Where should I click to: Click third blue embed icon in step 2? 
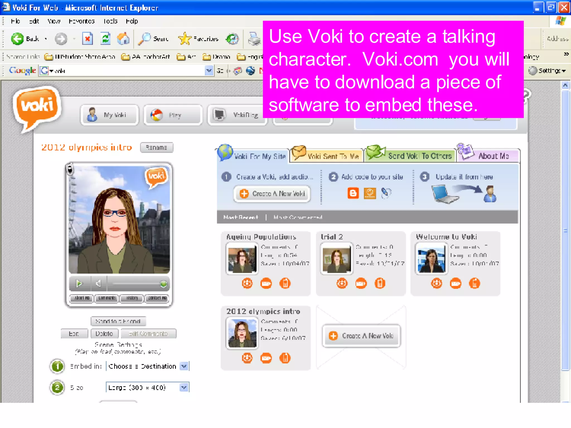386,193
